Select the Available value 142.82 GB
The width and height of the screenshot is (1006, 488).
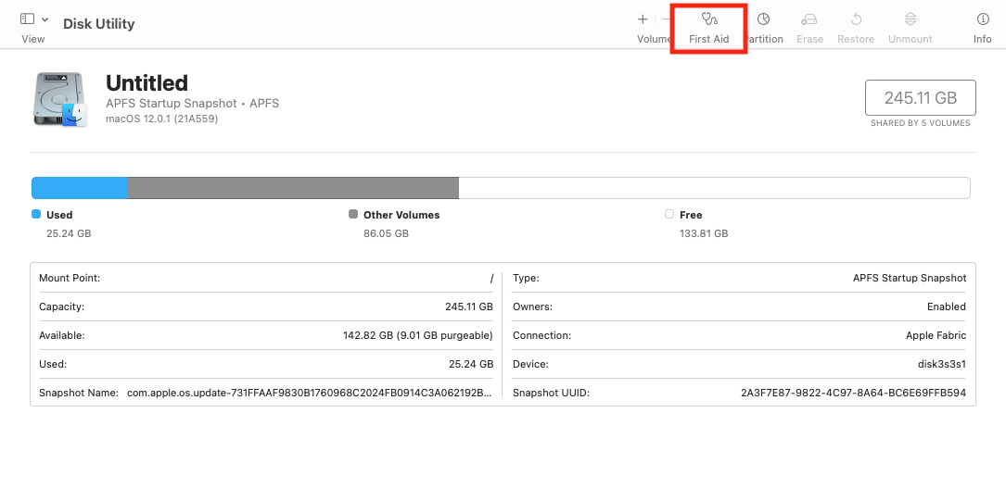pyautogui.click(x=418, y=335)
